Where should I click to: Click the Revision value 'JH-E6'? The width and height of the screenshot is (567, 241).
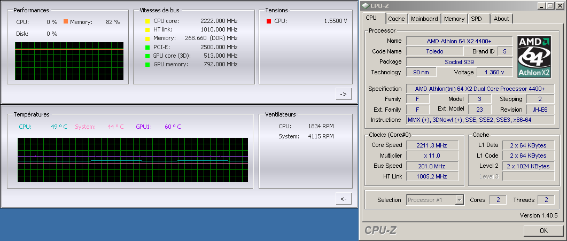coord(540,110)
